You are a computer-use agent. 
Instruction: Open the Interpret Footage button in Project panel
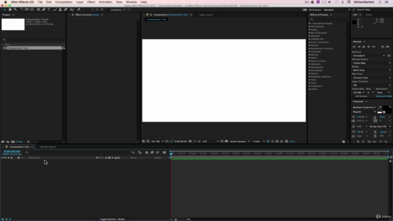[x=2, y=142]
